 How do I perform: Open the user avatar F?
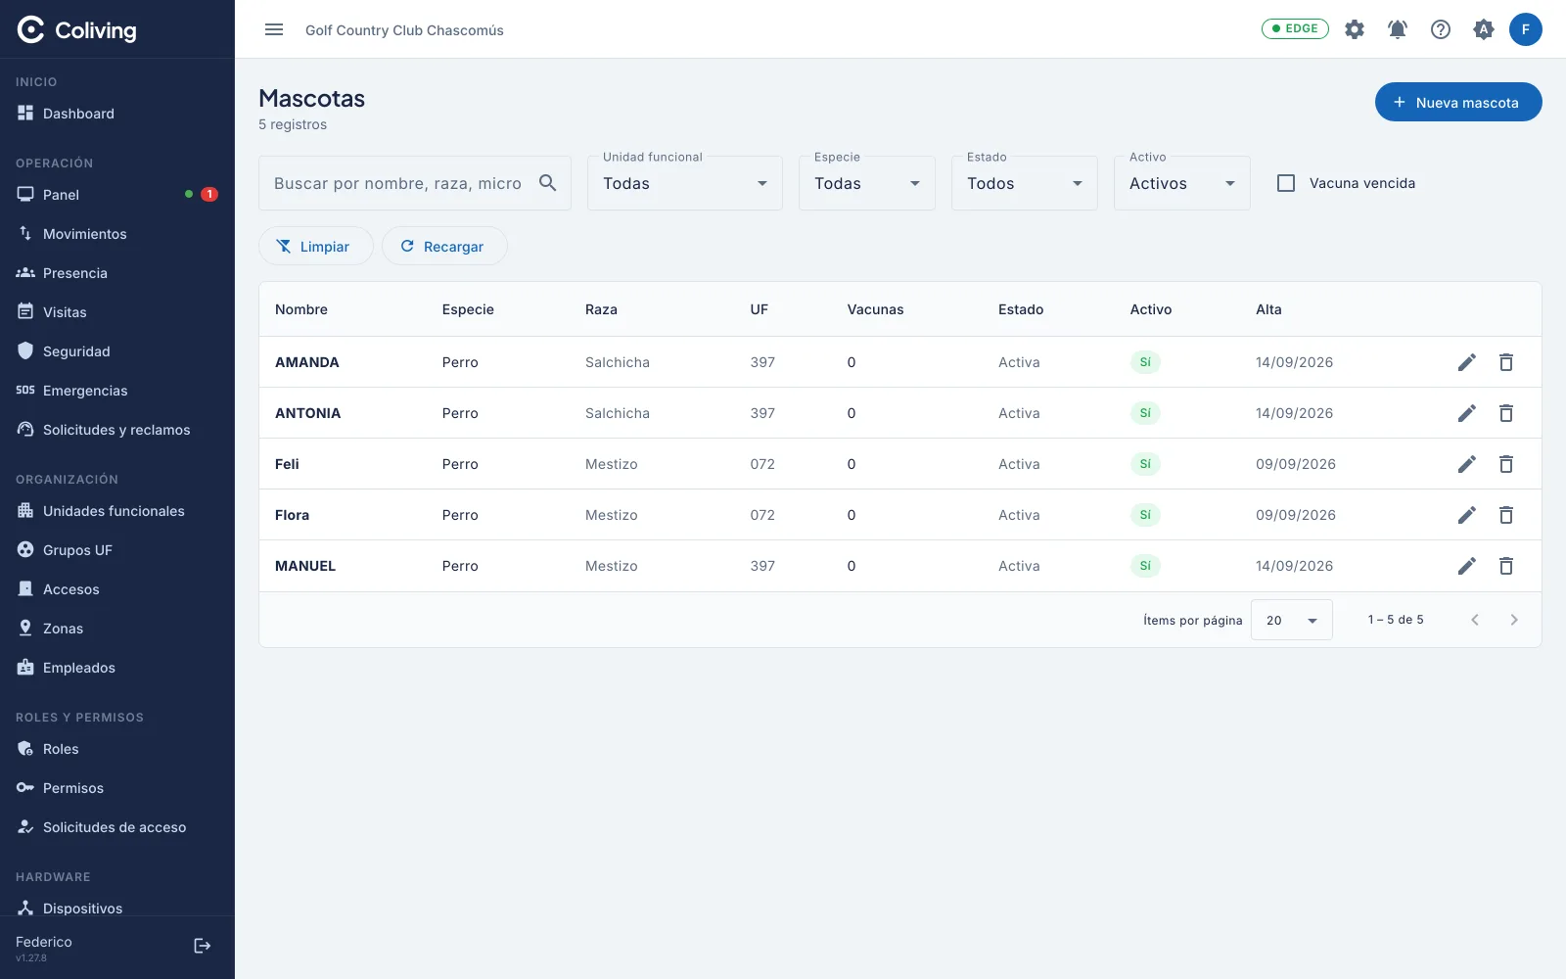(1526, 29)
